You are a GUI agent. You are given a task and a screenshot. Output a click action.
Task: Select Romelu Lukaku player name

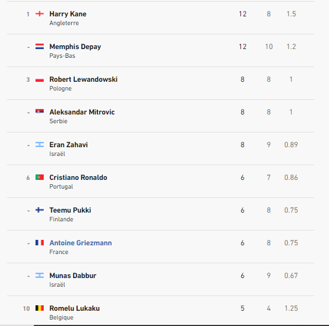pyautogui.click(x=74, y=308)
